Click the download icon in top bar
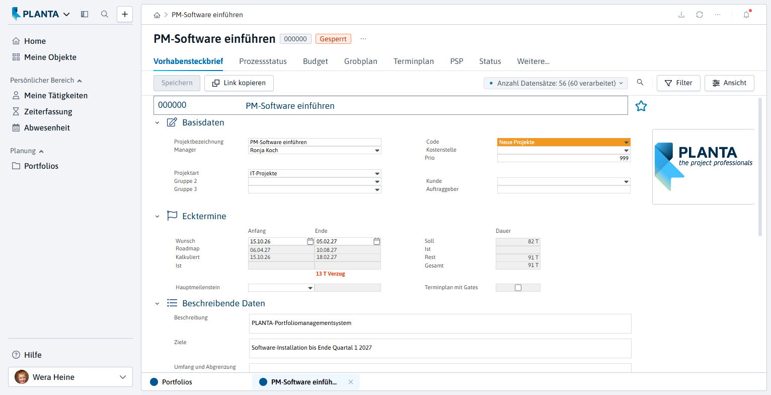 (681, 15)
